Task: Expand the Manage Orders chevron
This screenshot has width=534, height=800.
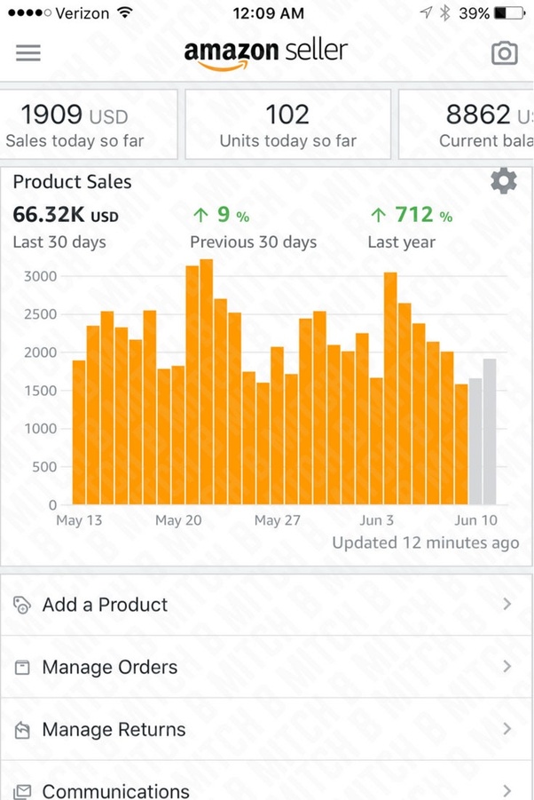Action: [x=507, y=667]
